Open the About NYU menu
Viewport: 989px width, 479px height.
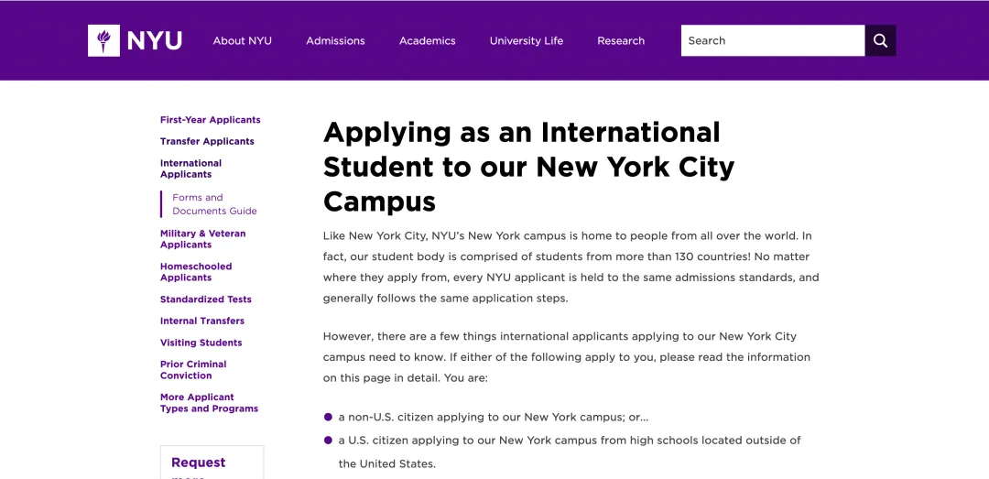tap(242, 40)
